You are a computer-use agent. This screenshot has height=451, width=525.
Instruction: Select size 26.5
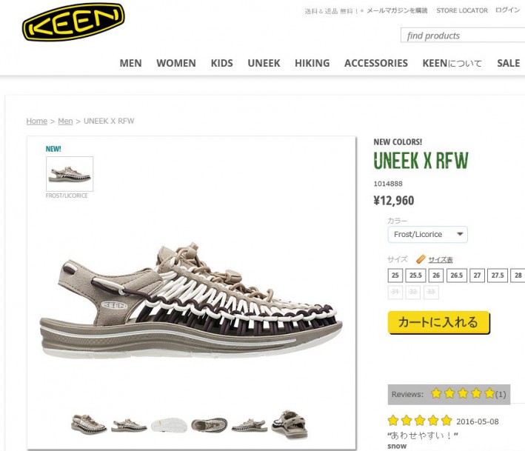point(456,275)
